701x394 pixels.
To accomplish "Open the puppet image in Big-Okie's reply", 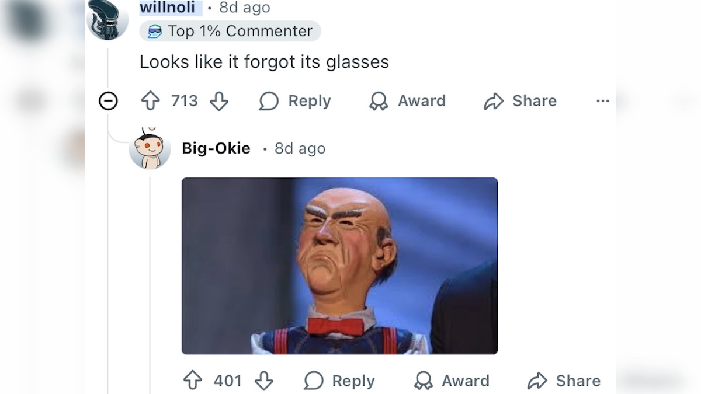I will click(339, 266).
